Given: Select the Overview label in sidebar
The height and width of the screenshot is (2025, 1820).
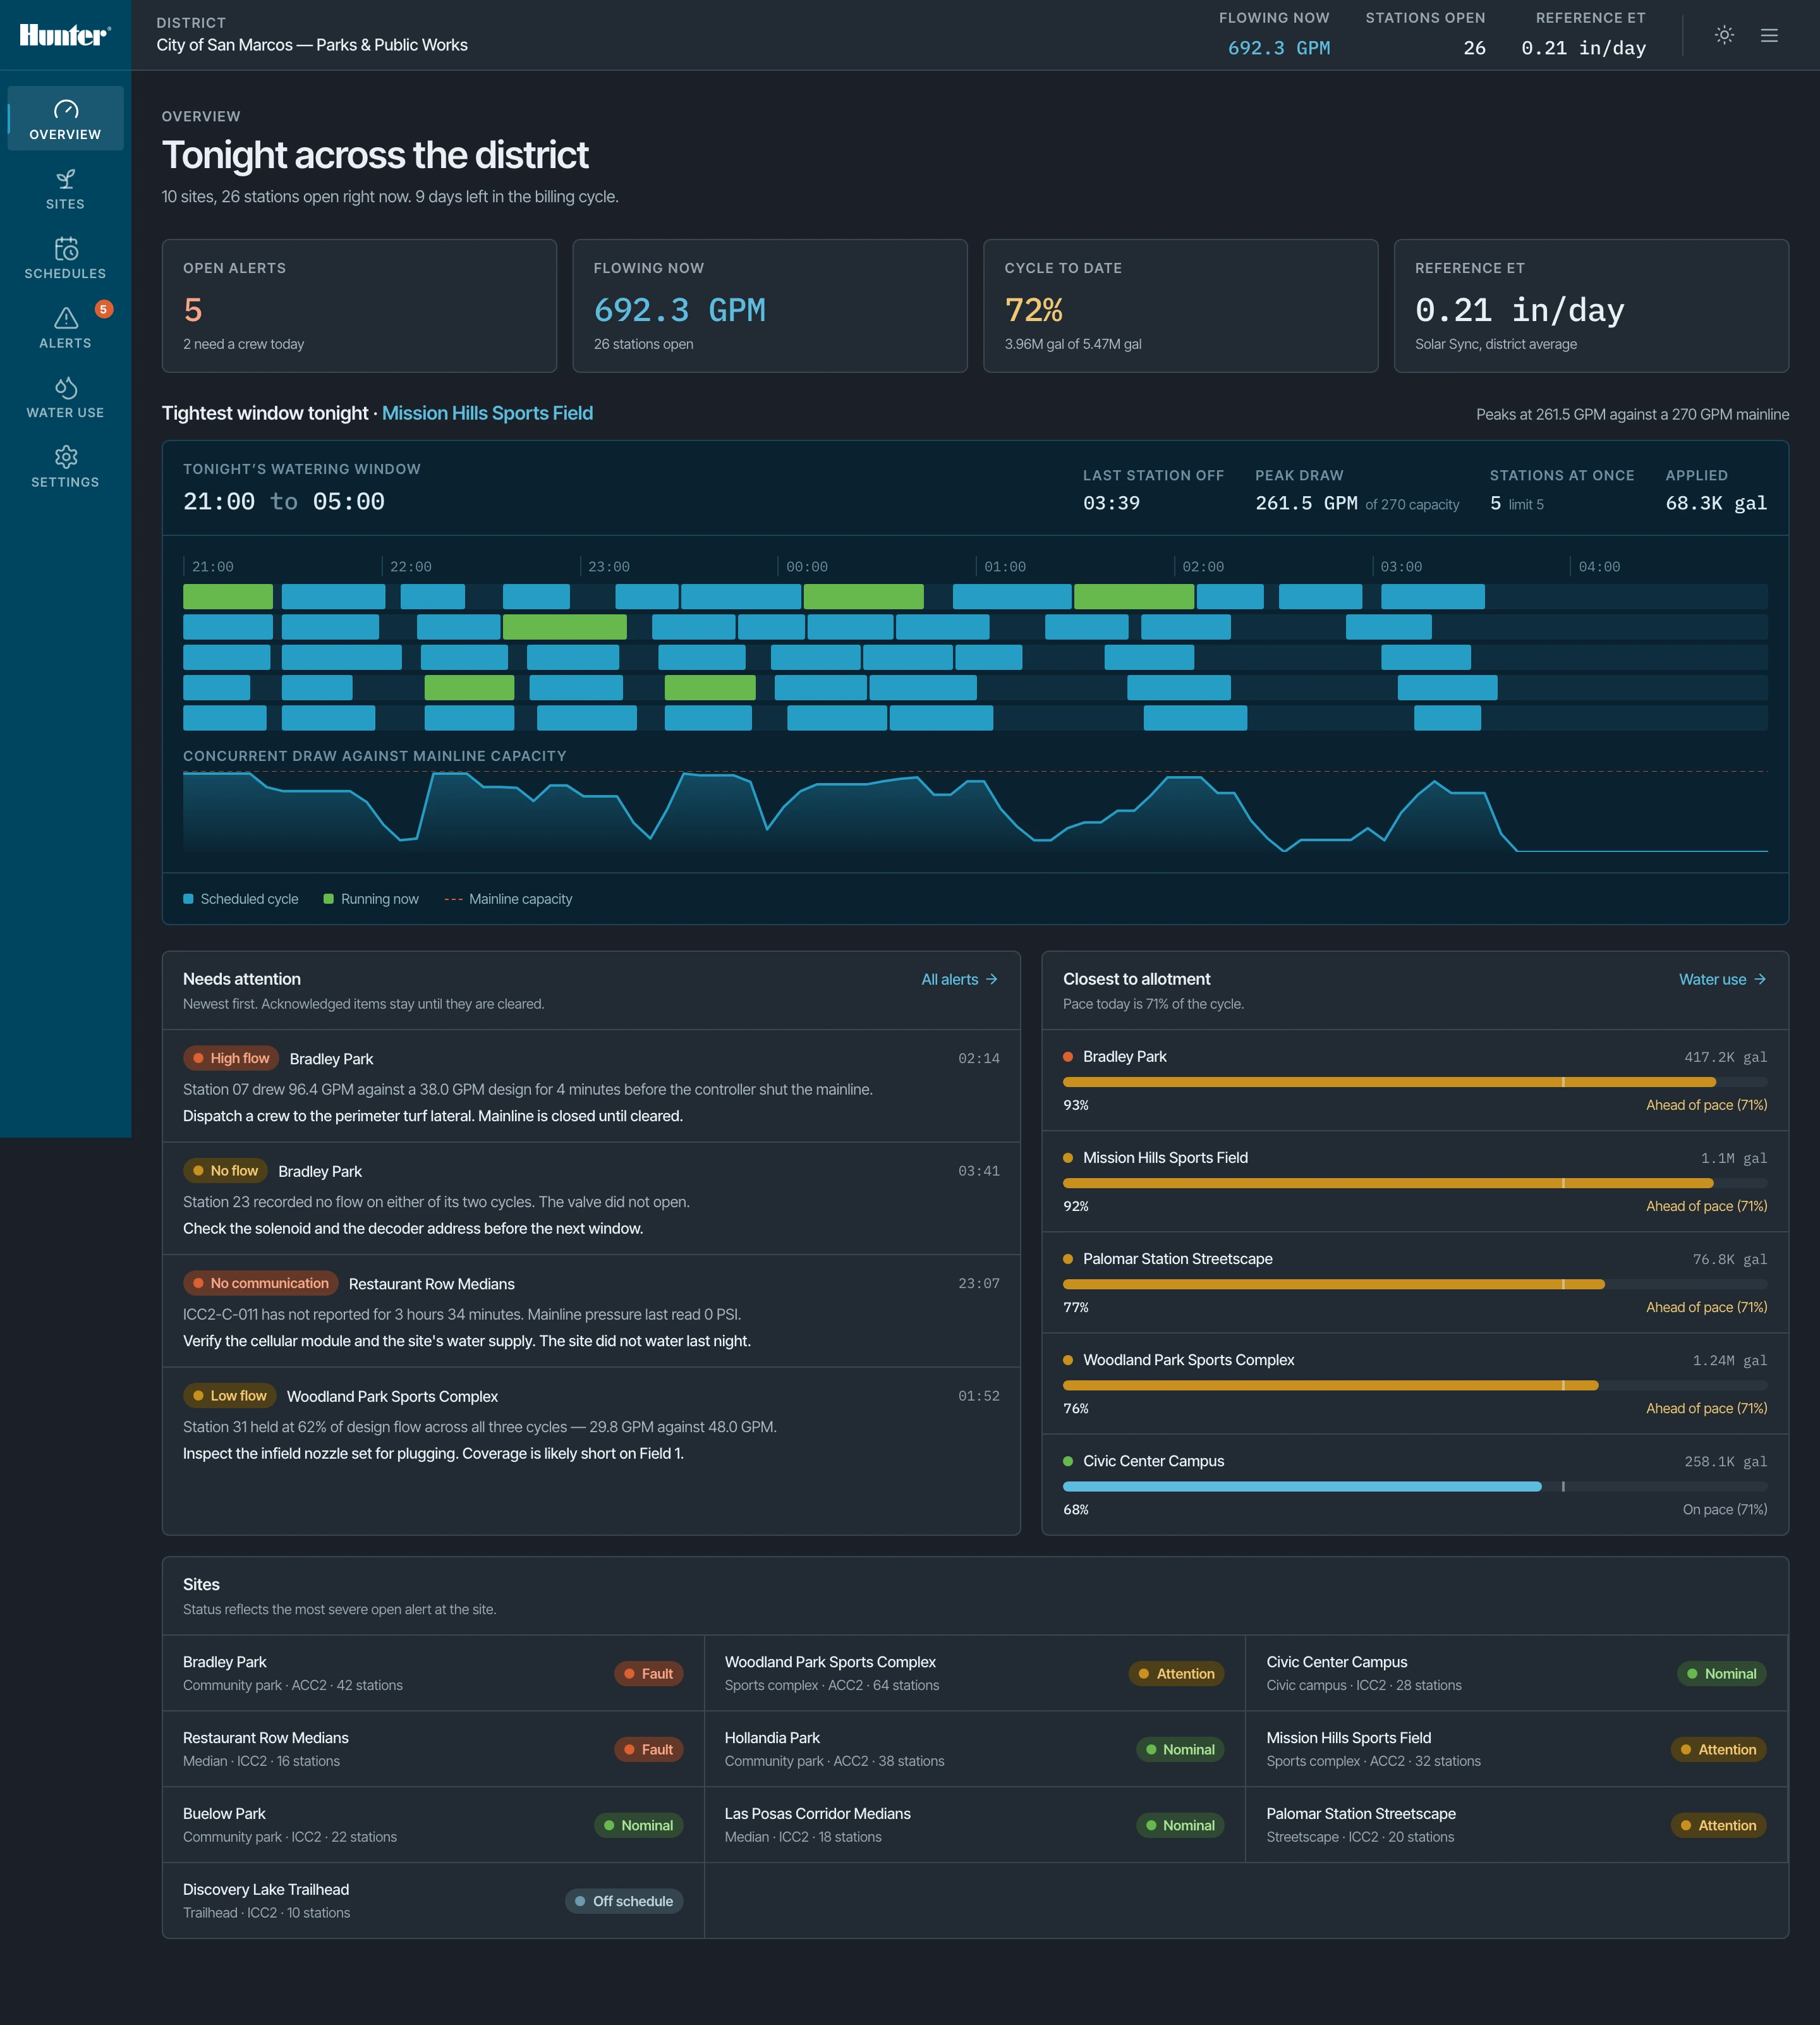Looking at the screenshot, I should (65, 134).
